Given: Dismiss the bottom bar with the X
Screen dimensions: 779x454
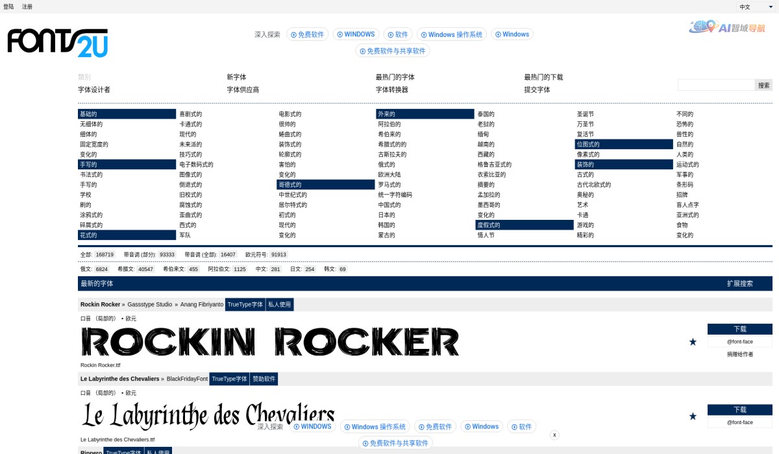Looking at the screenshot, I should pos(555,435).
